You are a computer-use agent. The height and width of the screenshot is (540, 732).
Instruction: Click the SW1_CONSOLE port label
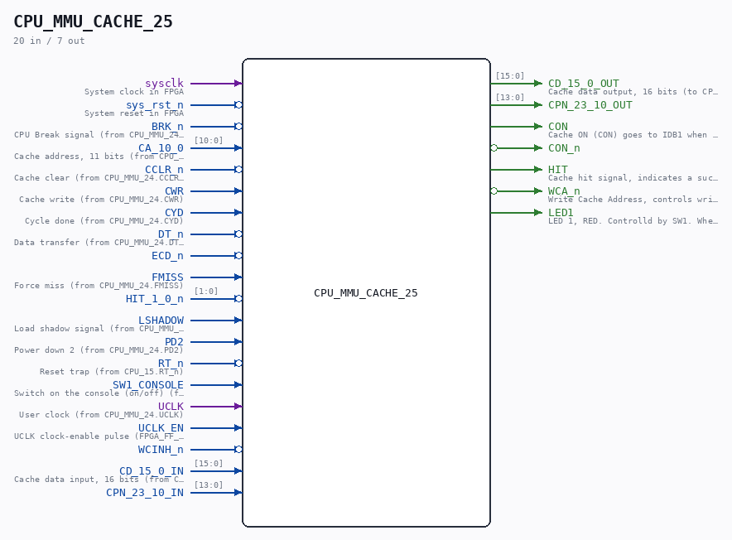[x=148, y=384]
